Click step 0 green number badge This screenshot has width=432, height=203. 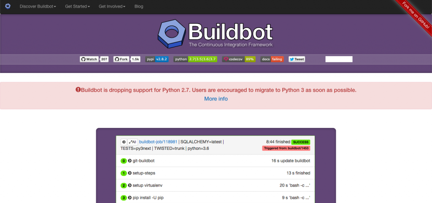124,161
